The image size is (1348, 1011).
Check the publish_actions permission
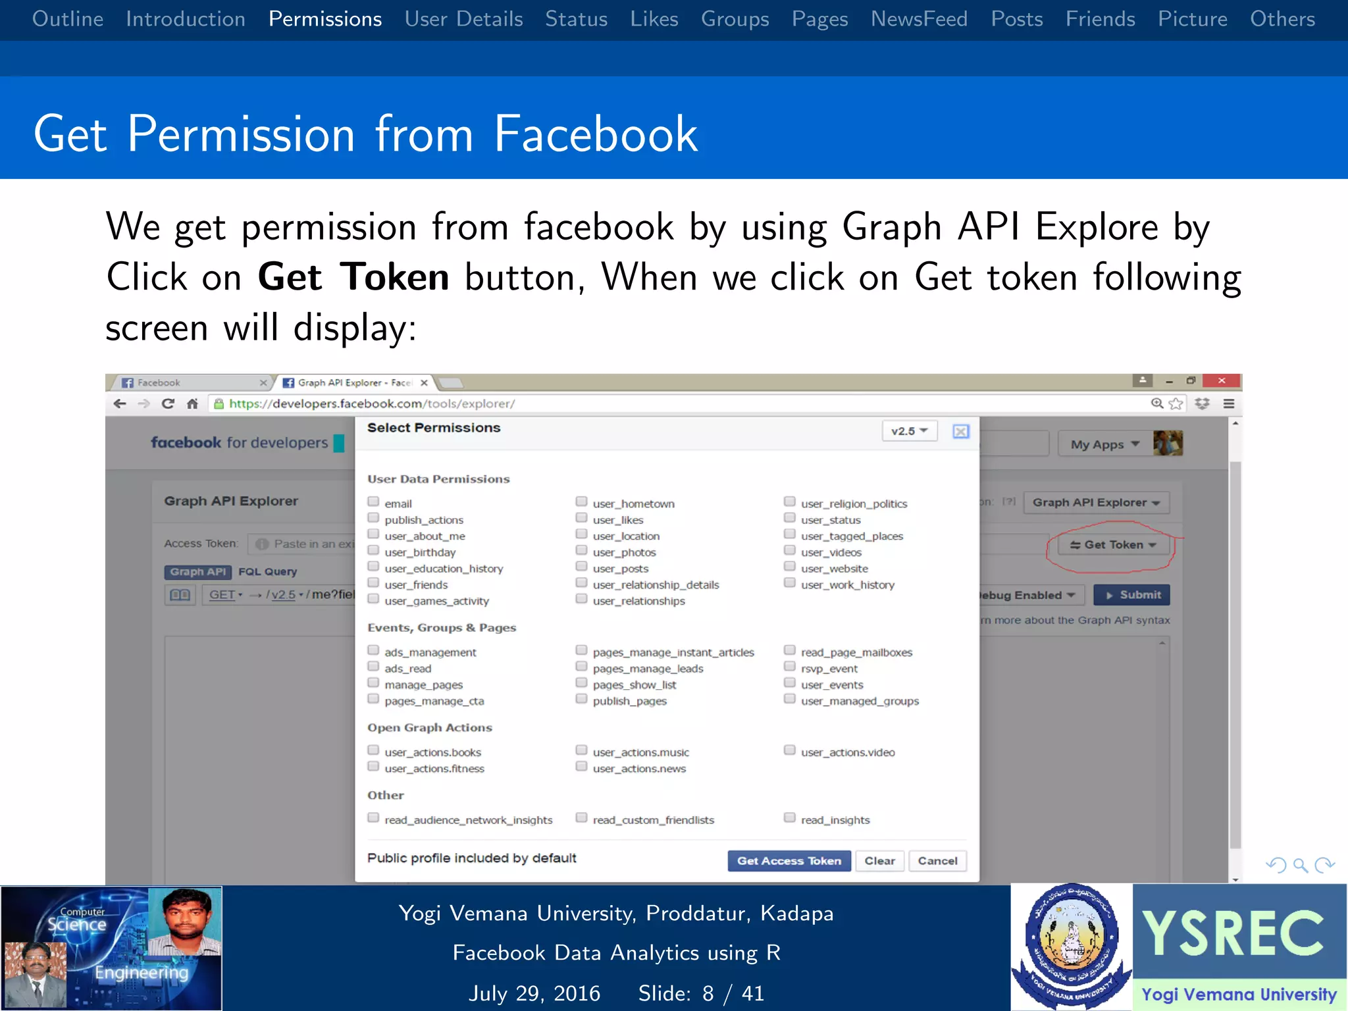tap(373, 518)
